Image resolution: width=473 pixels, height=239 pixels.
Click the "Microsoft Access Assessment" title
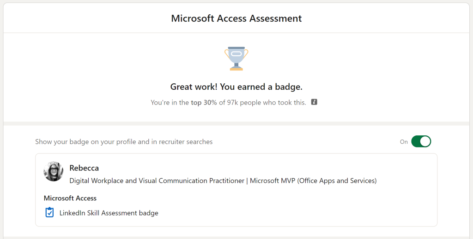click(236, 18)
